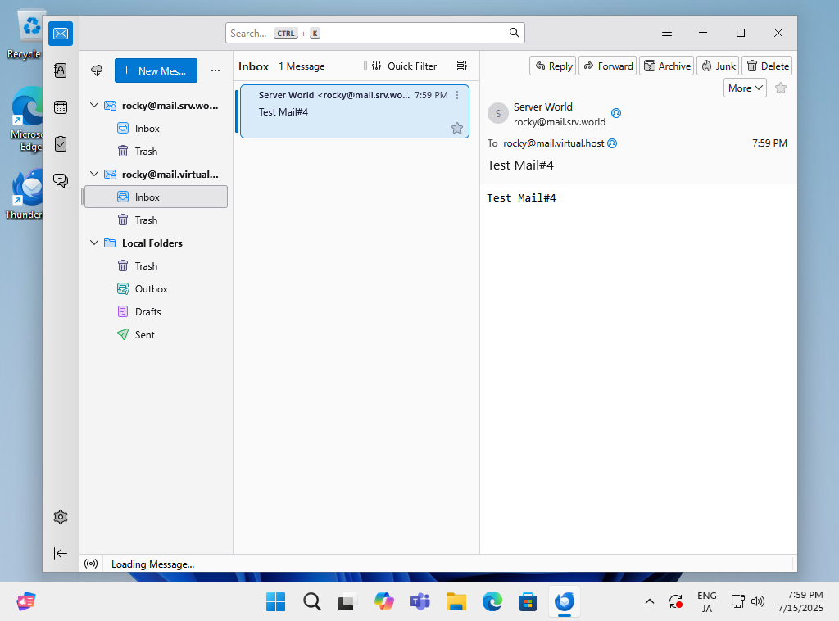Open the Calendar space
Viewport: 839px width, 621px height.
click(x=61, y=107)
